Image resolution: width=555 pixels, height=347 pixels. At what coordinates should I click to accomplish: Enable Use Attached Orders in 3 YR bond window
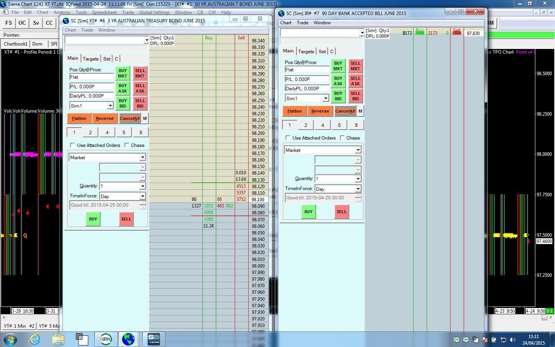(x=72, y=145)
